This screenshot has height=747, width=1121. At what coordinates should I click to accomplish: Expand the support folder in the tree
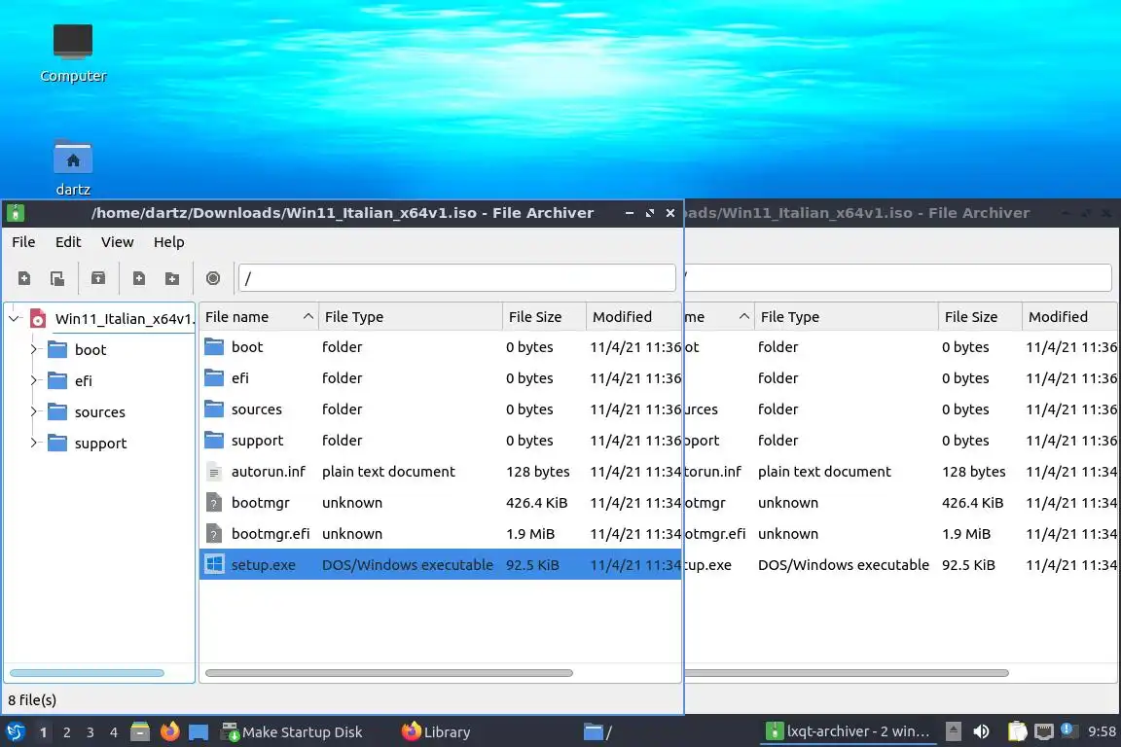pyautogui.click(x=33, y=444)
